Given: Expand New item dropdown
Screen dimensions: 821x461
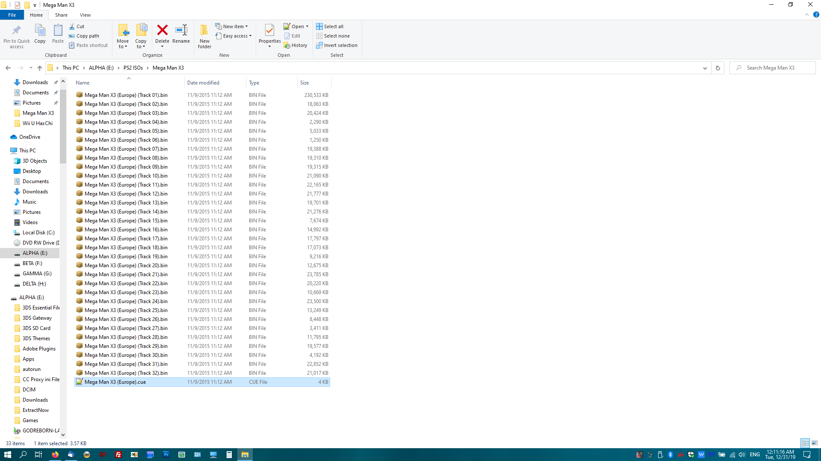Looking at the screenshot, I should (x=231, y=26).
